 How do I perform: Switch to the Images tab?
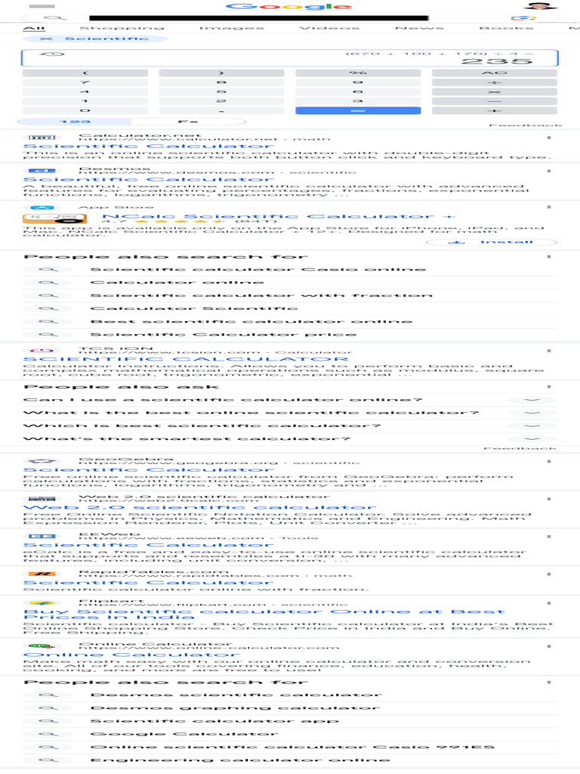(x=232, y=28)
